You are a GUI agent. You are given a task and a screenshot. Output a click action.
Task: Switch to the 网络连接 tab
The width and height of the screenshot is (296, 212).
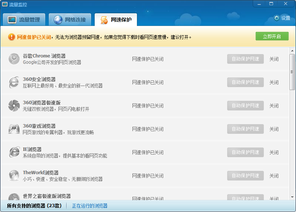tap(70, 20)
